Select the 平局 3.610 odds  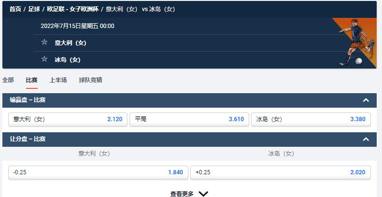tap(189, 119)
